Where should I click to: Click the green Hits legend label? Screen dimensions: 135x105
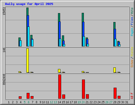(132, 11)
